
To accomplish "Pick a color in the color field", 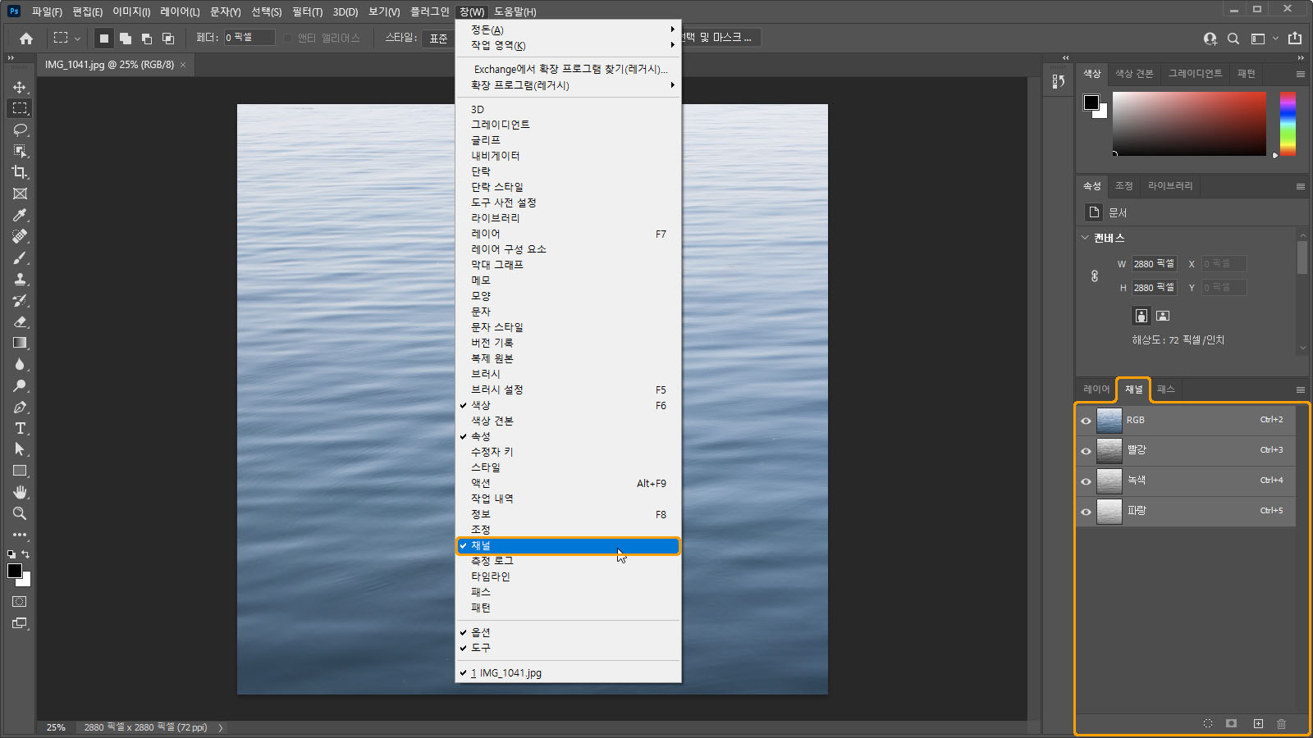I will click(1189, 123).
